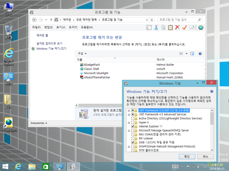Screen dimensions: 229x171
Task: Click the preview pane layout icon
Action: coord(149,27)
